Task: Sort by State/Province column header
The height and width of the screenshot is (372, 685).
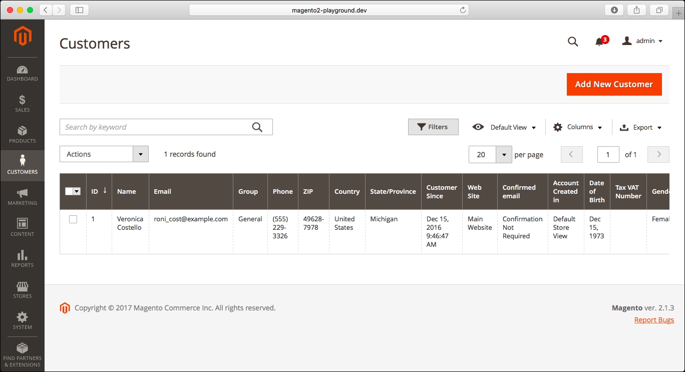Action: coord(393,191)
